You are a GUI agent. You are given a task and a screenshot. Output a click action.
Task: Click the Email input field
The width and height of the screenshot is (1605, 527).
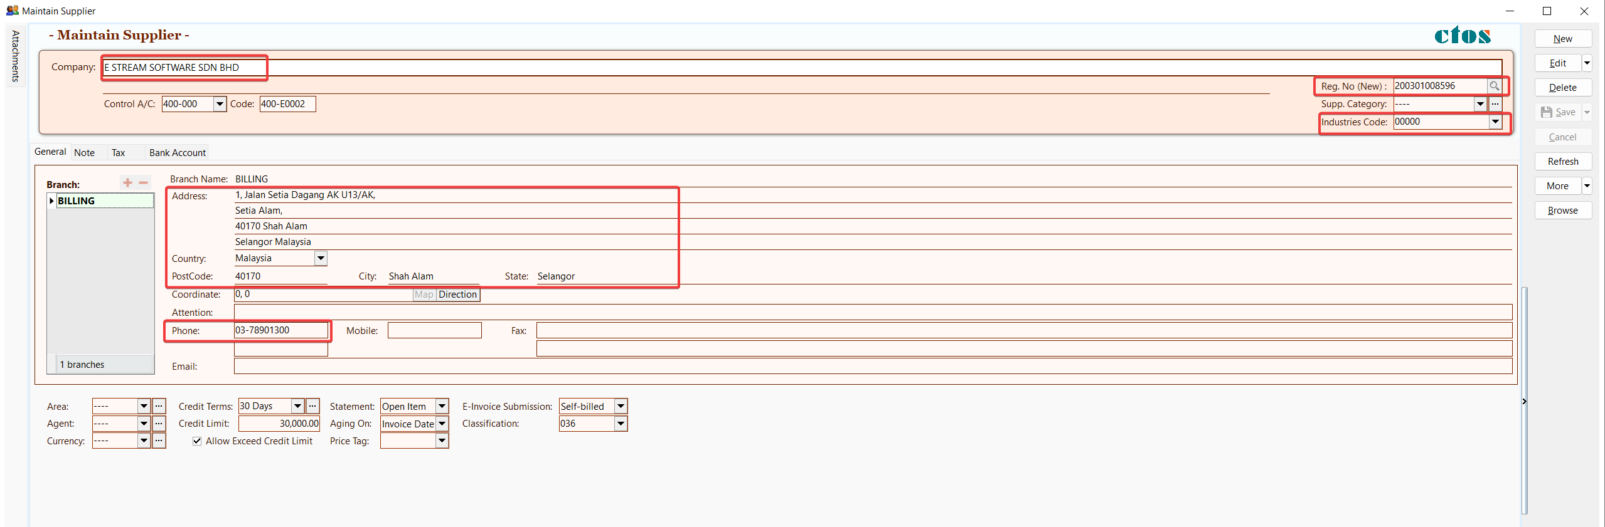(x=872, y=366)
